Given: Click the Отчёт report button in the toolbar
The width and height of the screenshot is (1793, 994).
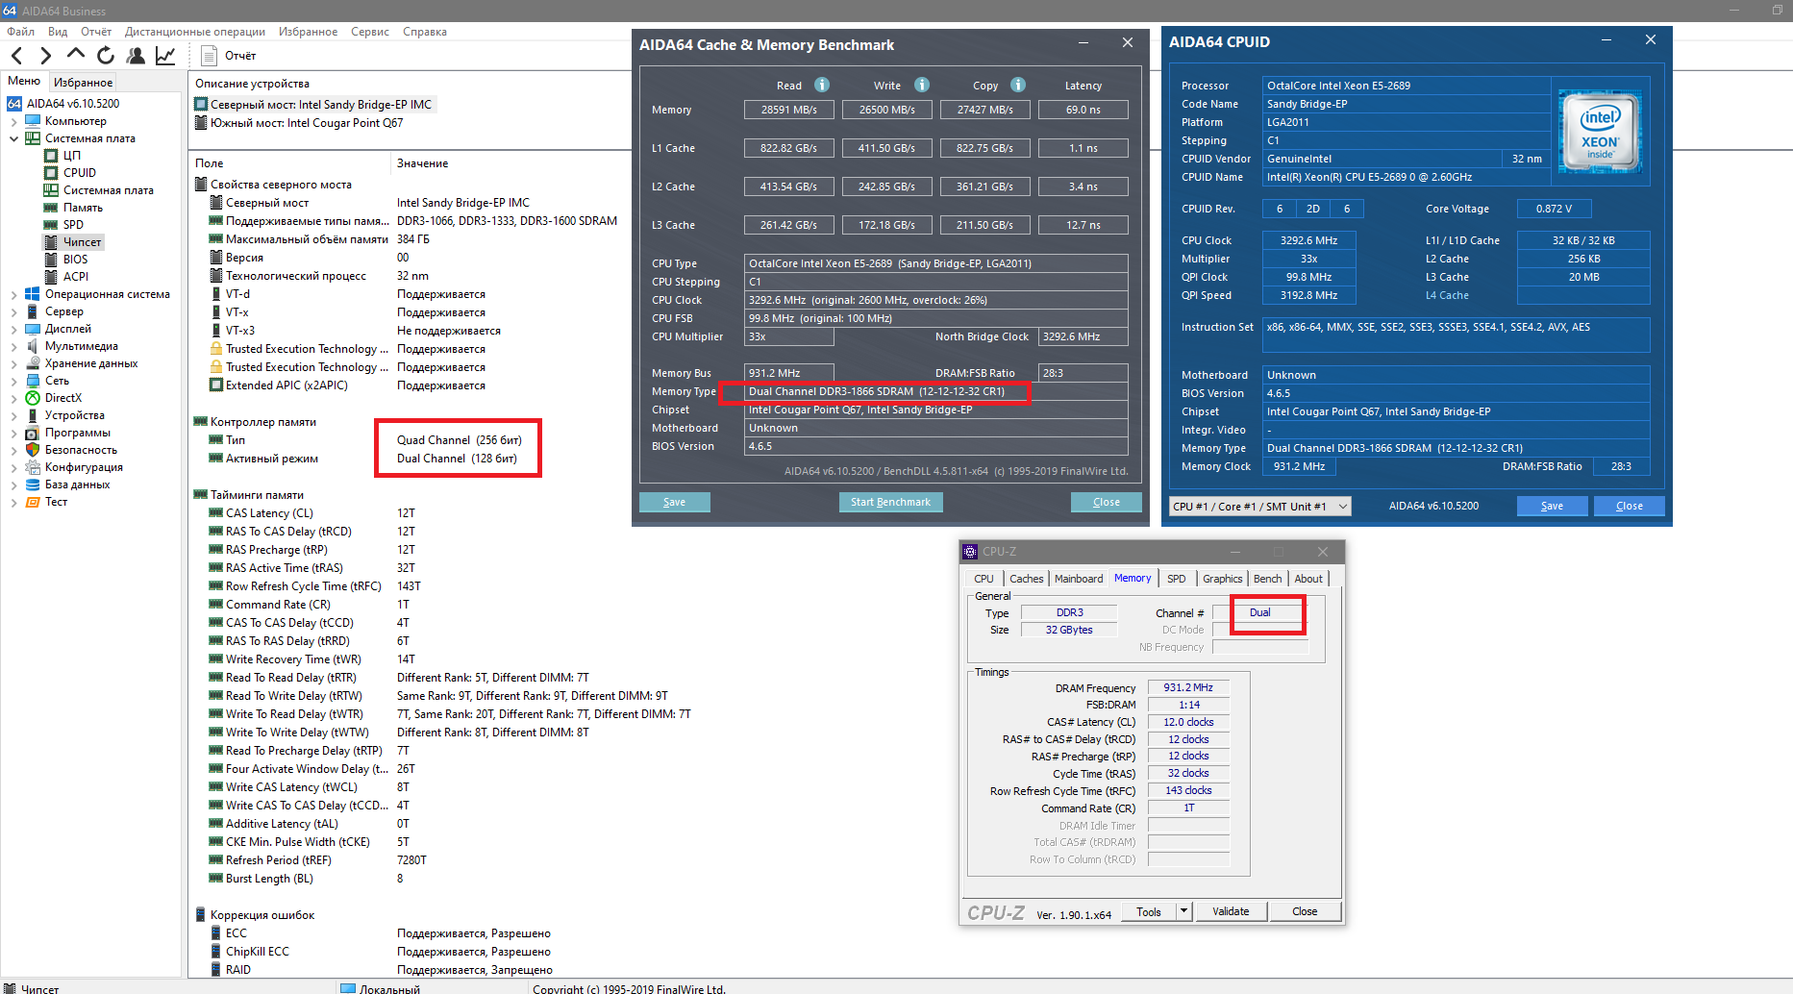Looking at the screenshot, I should point(229,56).
